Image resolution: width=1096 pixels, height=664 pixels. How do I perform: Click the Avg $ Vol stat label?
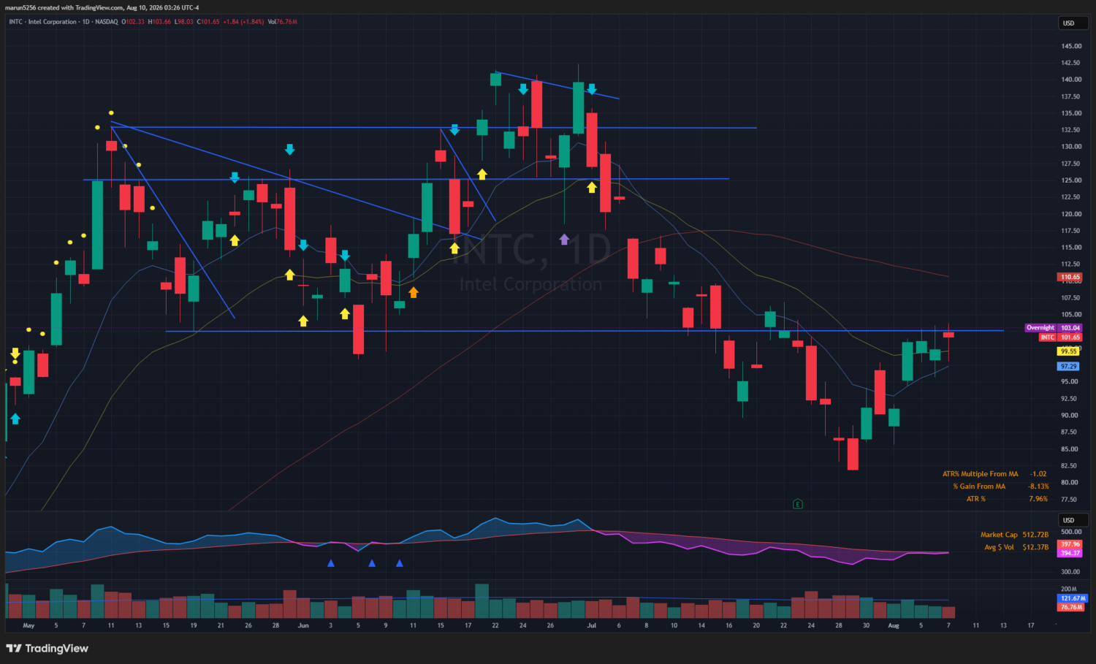click(x=999, y=547)
